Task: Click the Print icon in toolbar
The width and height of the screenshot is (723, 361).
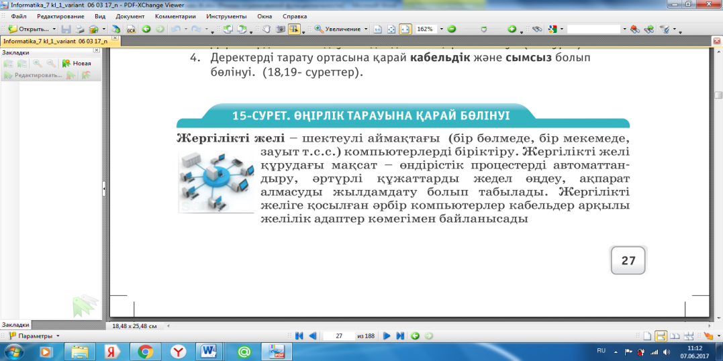Action: (80, 29)
